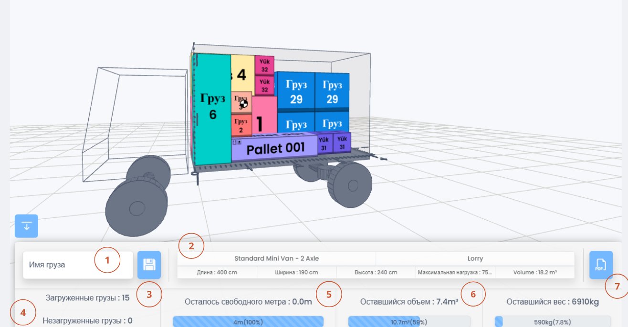Select the teal Груз 6 cargo box
Screen dimensions: 628x327
point(212,110)
